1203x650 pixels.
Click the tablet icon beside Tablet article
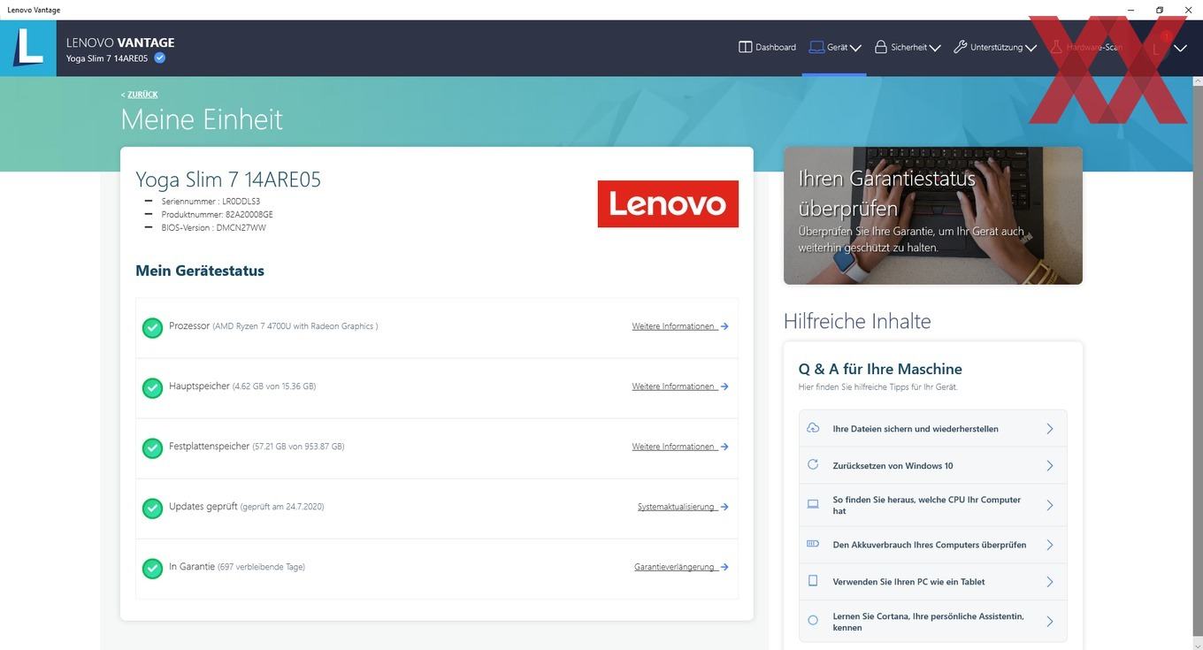click(813, 581)
